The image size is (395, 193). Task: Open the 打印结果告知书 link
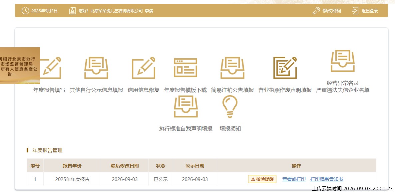pyautogui.click(x=326, y=179)
